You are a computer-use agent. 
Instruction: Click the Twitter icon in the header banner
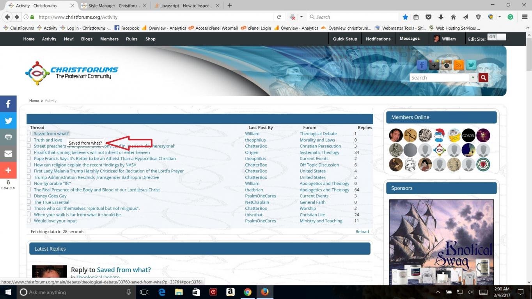[472, 65]
